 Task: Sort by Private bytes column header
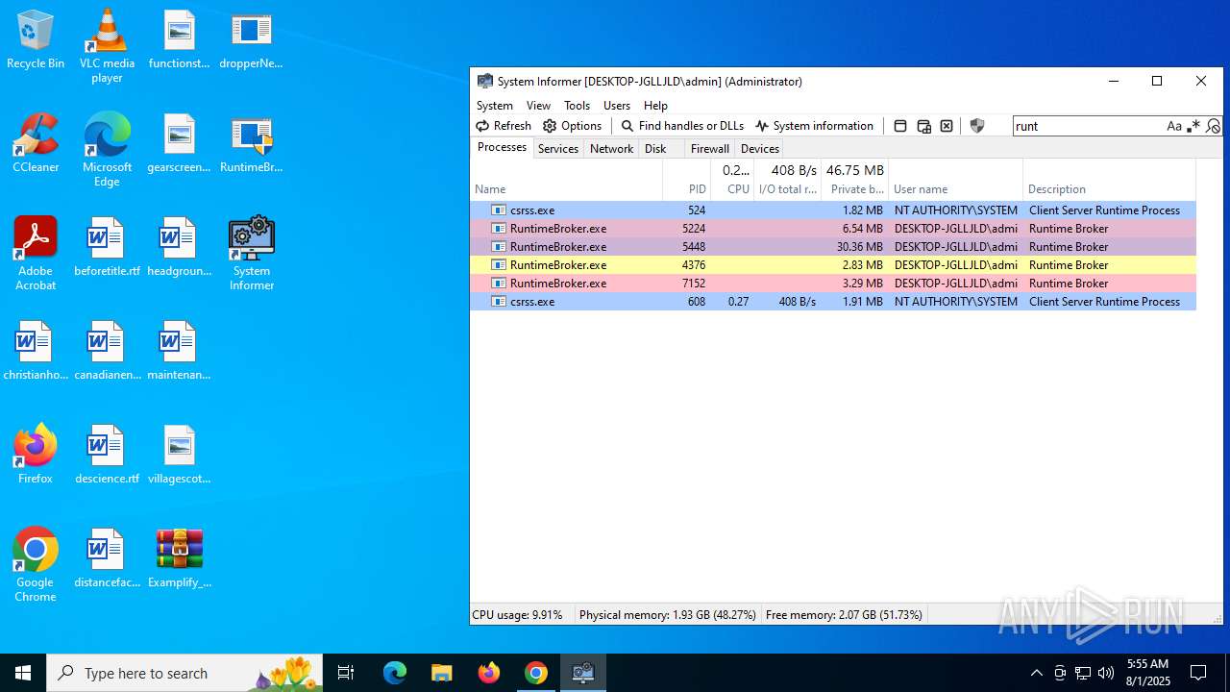click(854, 180)
